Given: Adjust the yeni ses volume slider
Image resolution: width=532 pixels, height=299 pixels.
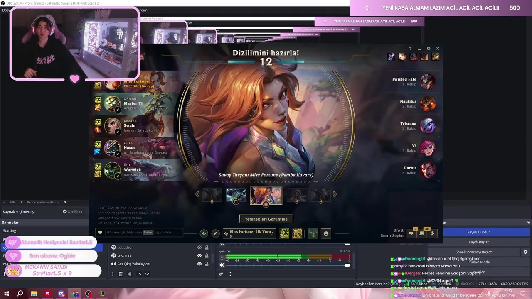Looking at the screenshot, I should click(288, 265).
